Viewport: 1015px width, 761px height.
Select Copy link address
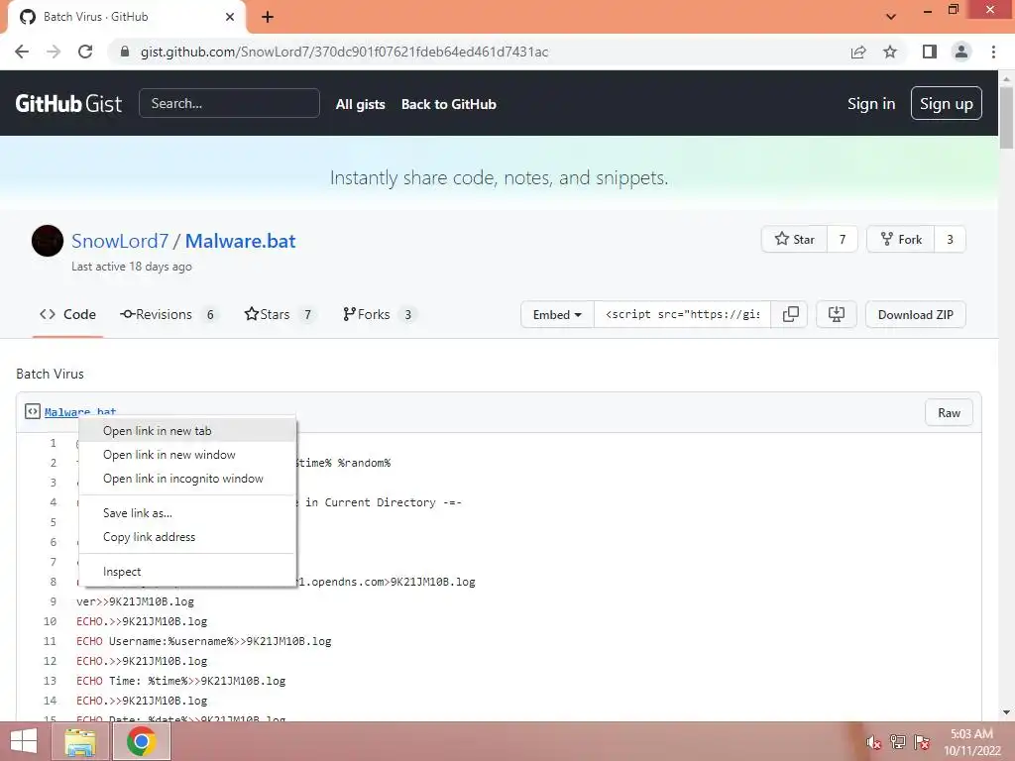187,537
